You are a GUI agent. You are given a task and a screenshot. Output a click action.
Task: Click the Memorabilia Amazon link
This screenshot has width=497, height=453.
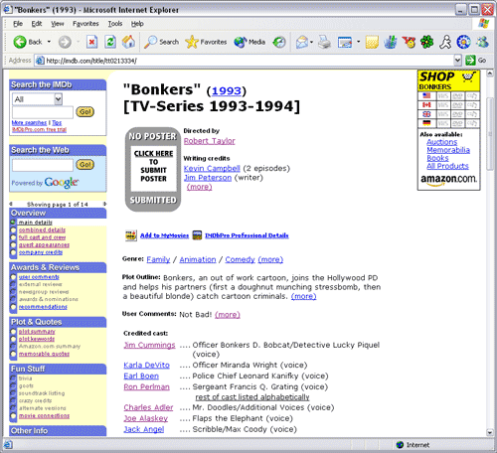(x=448, y=150)
